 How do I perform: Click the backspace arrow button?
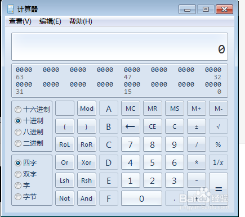point(131,126)
